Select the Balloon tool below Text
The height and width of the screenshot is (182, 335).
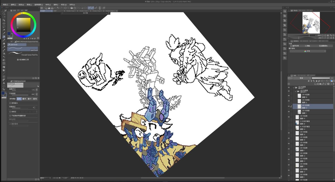(x=4, y=86)
